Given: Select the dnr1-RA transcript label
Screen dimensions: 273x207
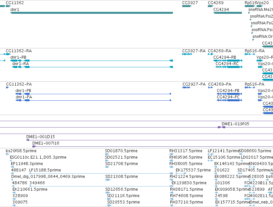Looking at the screenshot, I should click(x=21, y=64).
